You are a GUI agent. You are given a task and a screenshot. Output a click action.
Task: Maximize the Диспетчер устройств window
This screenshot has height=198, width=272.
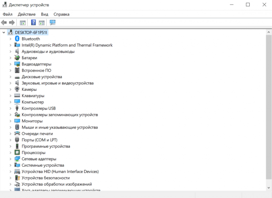(248, 5)
